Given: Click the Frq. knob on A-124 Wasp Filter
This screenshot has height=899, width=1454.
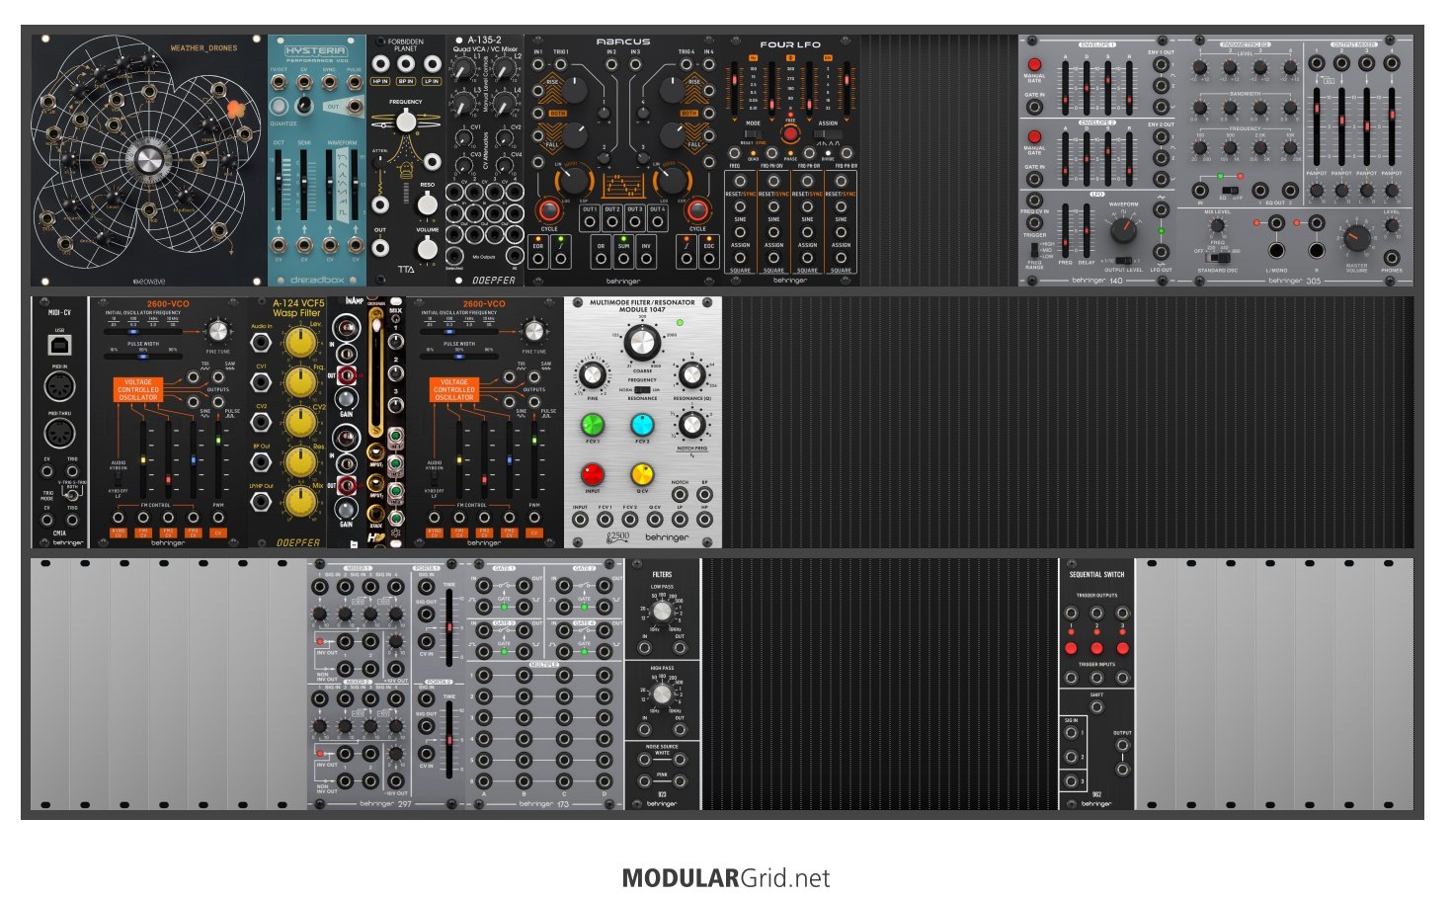Looking at the screenshot, I should click(299, 381).
